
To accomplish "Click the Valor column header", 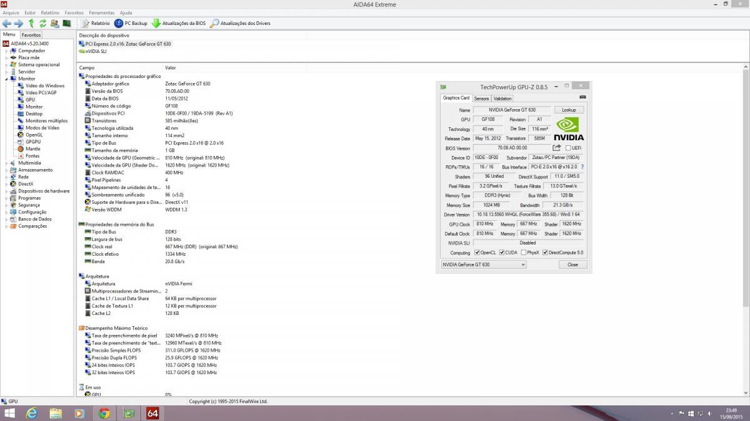I will (x=171, y=67).
